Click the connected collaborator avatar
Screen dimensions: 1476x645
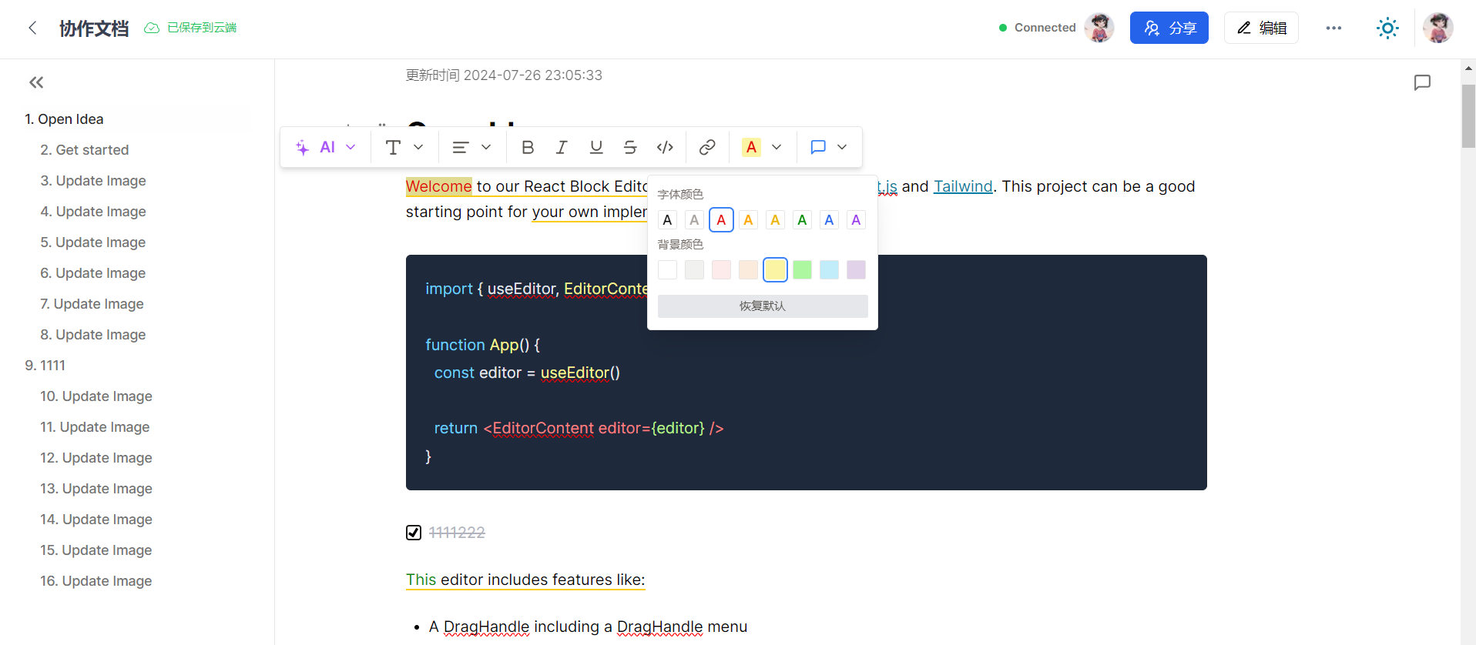tap(1099, 28)
